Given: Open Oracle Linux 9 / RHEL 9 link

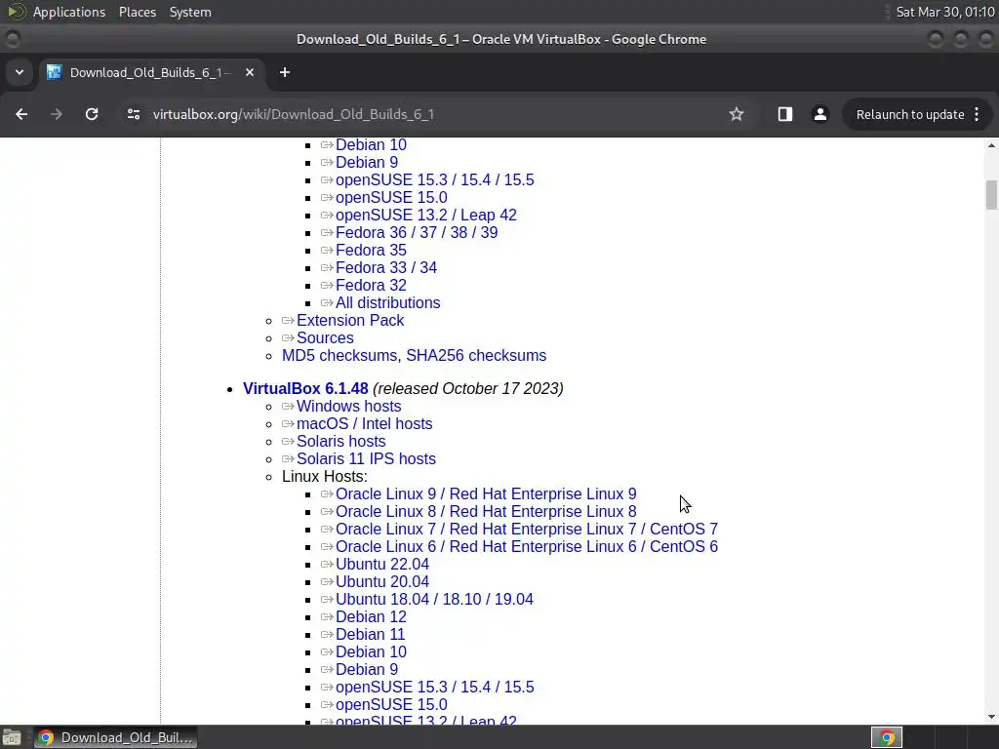Looking at the screenshot, I should click(486, 494).
